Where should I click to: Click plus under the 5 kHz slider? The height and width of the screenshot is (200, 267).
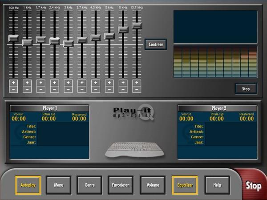tap(109, 83)
